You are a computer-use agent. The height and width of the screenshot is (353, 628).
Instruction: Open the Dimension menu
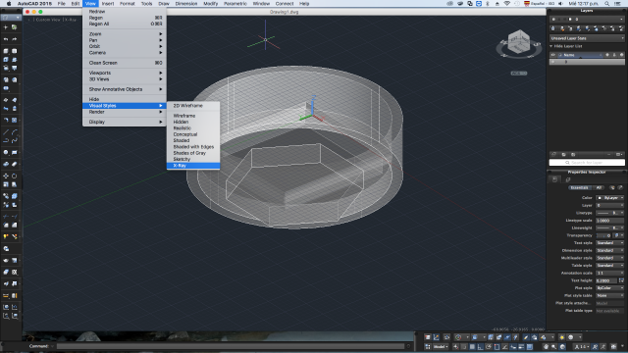coord(186,4)
